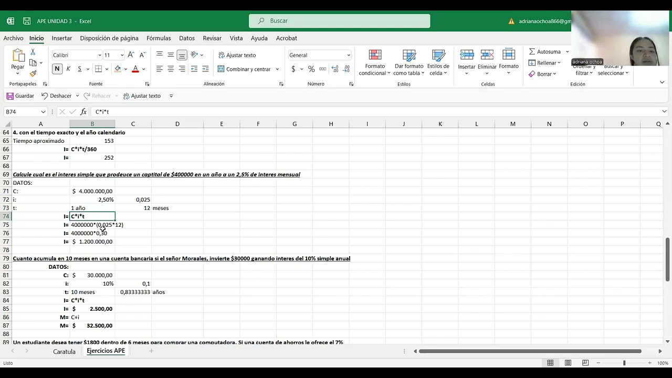Viewport: 672px width, 378px height.
Task: Click the Autosuma button
Action: [x=545, y=51]
